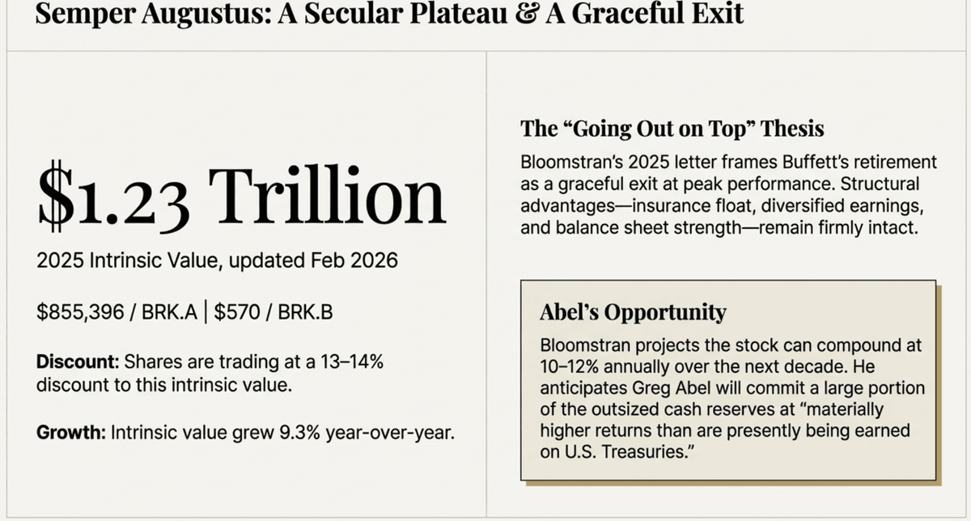Click the "Going Out on Top" Thesis heading

pos(672,129)
